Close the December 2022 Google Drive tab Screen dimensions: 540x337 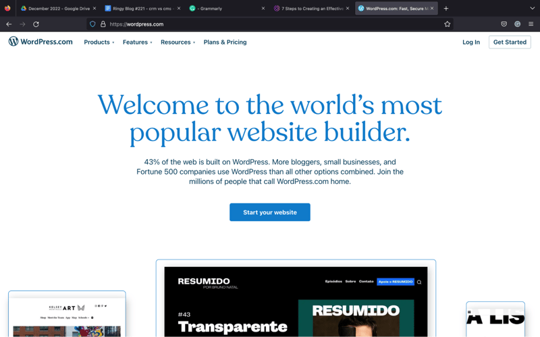(94, 8)
